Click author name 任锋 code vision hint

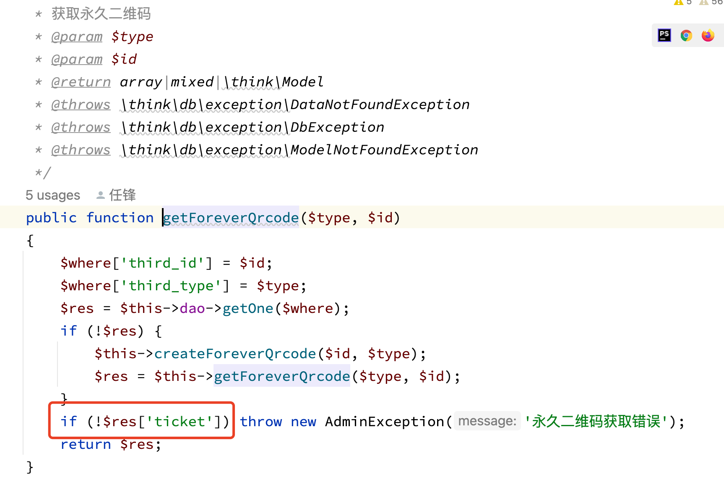coord(122,195)
